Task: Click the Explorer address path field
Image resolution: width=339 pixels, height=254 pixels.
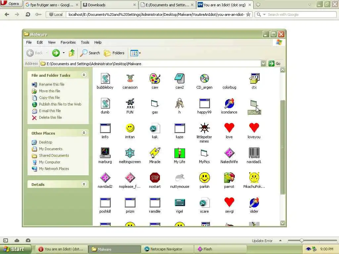Action: coord(150,64)
